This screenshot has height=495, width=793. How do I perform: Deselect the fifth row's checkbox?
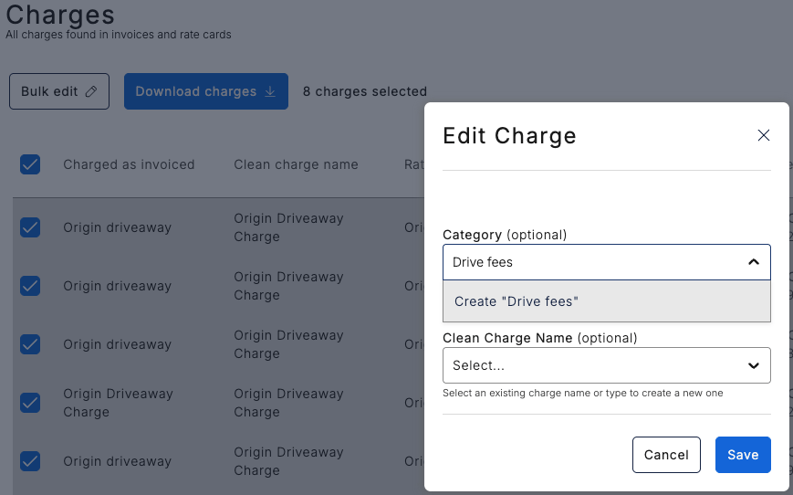[30, 461]
